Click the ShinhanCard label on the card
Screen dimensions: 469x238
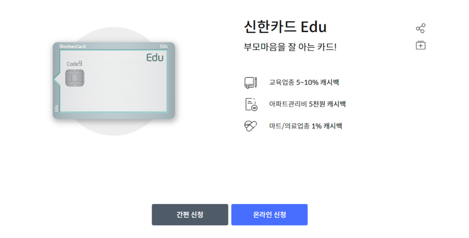(72, 46)
